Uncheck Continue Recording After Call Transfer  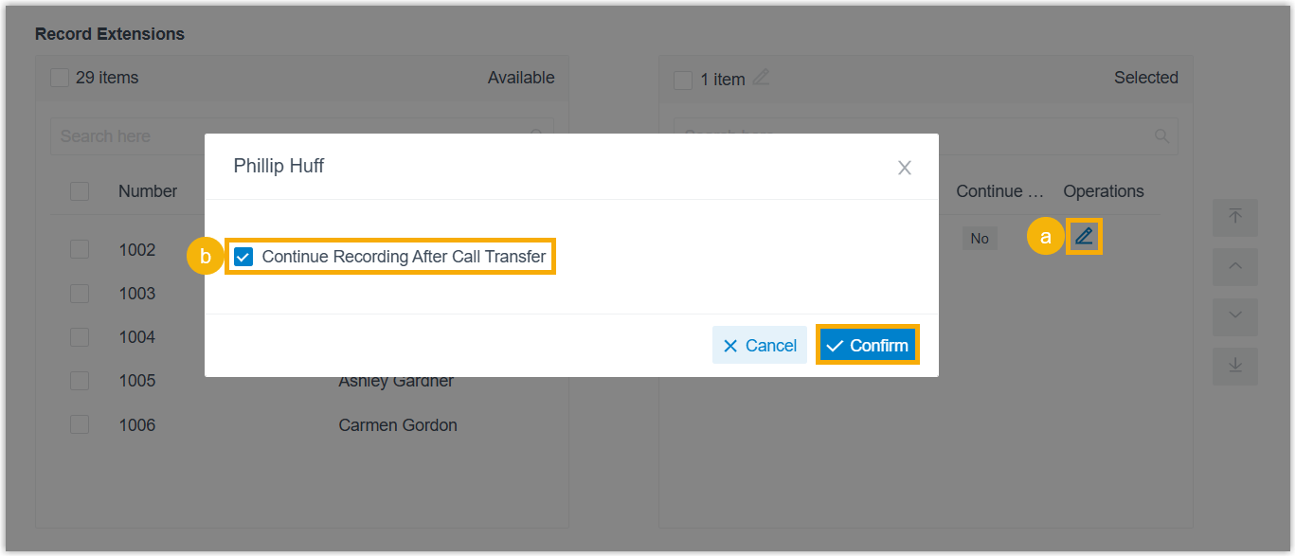(x=244, y=257)
